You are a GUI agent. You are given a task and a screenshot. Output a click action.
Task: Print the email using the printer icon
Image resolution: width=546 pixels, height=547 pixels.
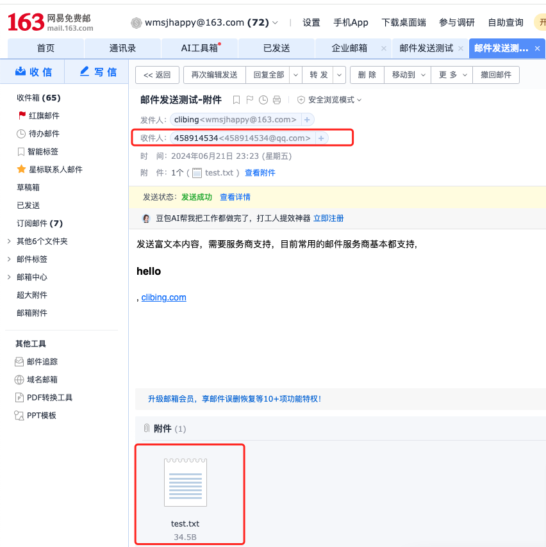click(277, 100)
